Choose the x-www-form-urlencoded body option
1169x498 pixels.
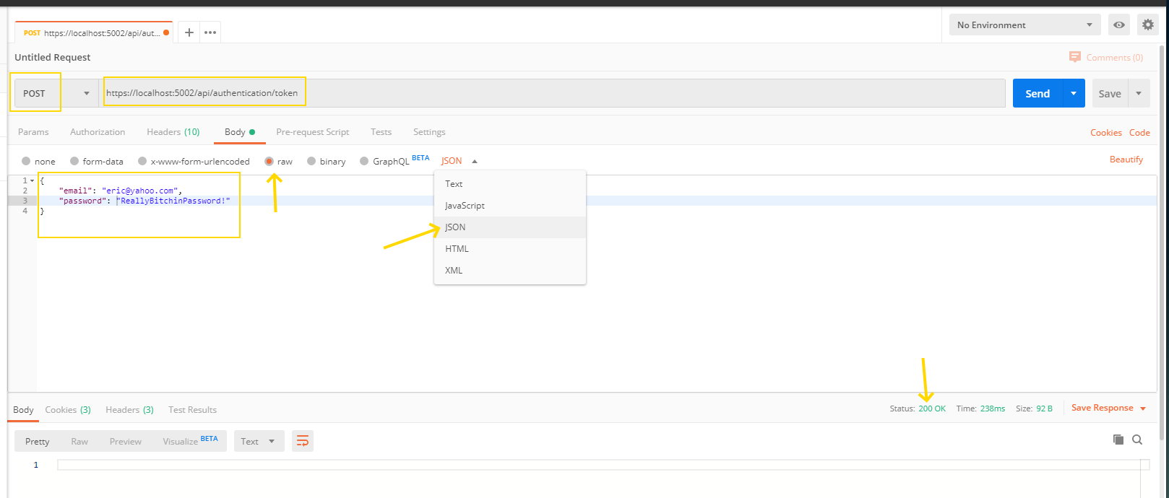tap(142, 161)
